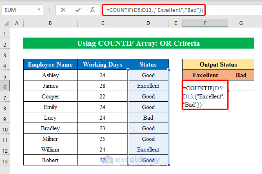This screenshot has width=262, height=174.
Task: Click James's status cell 'Excellent'
Action: tap(148, 86)
